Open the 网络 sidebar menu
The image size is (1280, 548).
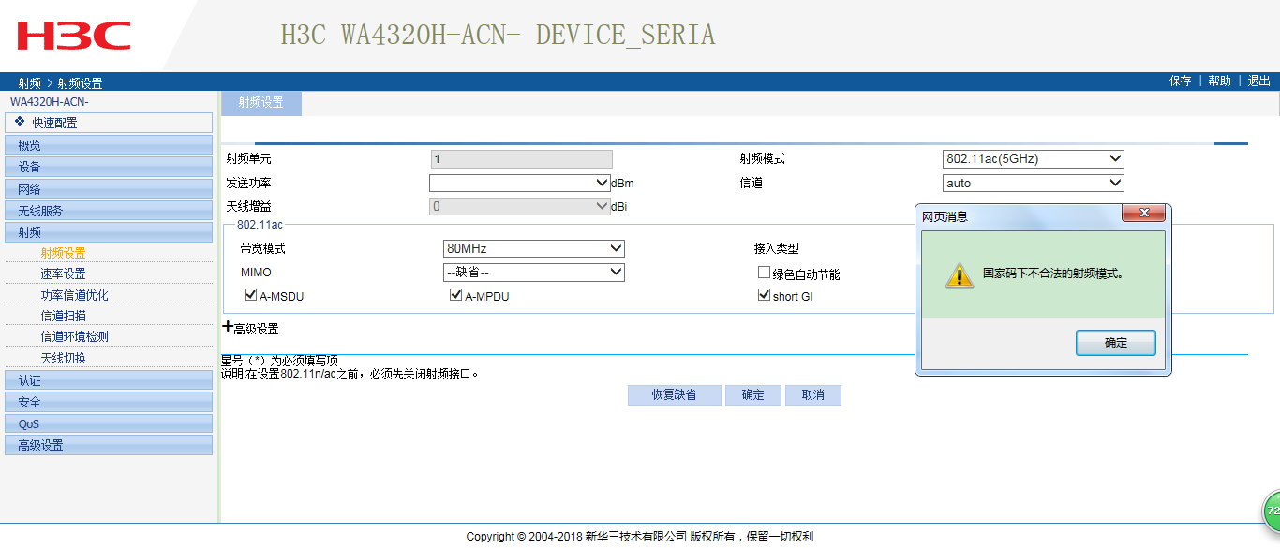click(x=109, y=188)
